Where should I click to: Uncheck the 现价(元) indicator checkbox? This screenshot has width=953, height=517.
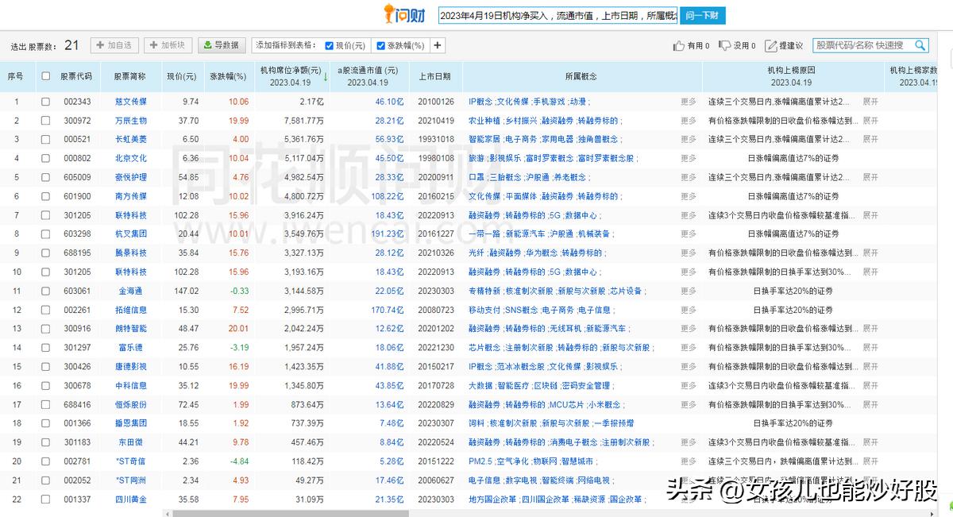[x=329, y=45]
